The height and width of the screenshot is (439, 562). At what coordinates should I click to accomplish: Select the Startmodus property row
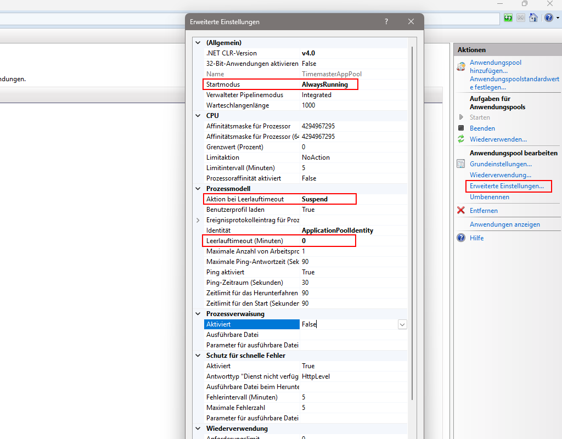click(x=252, y=85)
